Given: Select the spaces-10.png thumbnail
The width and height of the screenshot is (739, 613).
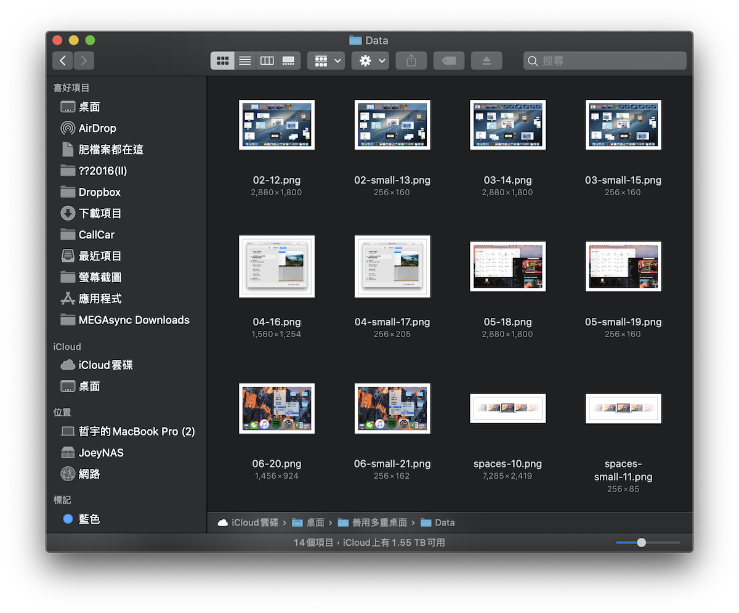Looking at the screenshot, I should [x=507, y=408].
